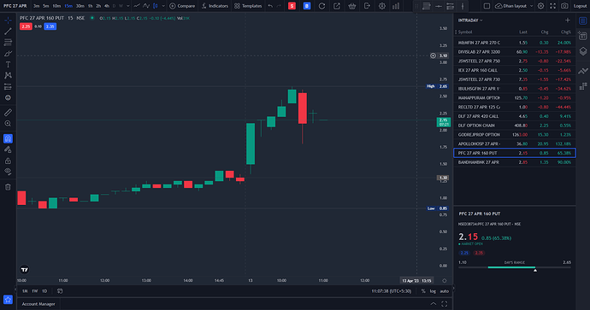Viewport: 590px width, 310px height.
Task: Expand the Account Manager panel chevron
Action: click(434, 304)
